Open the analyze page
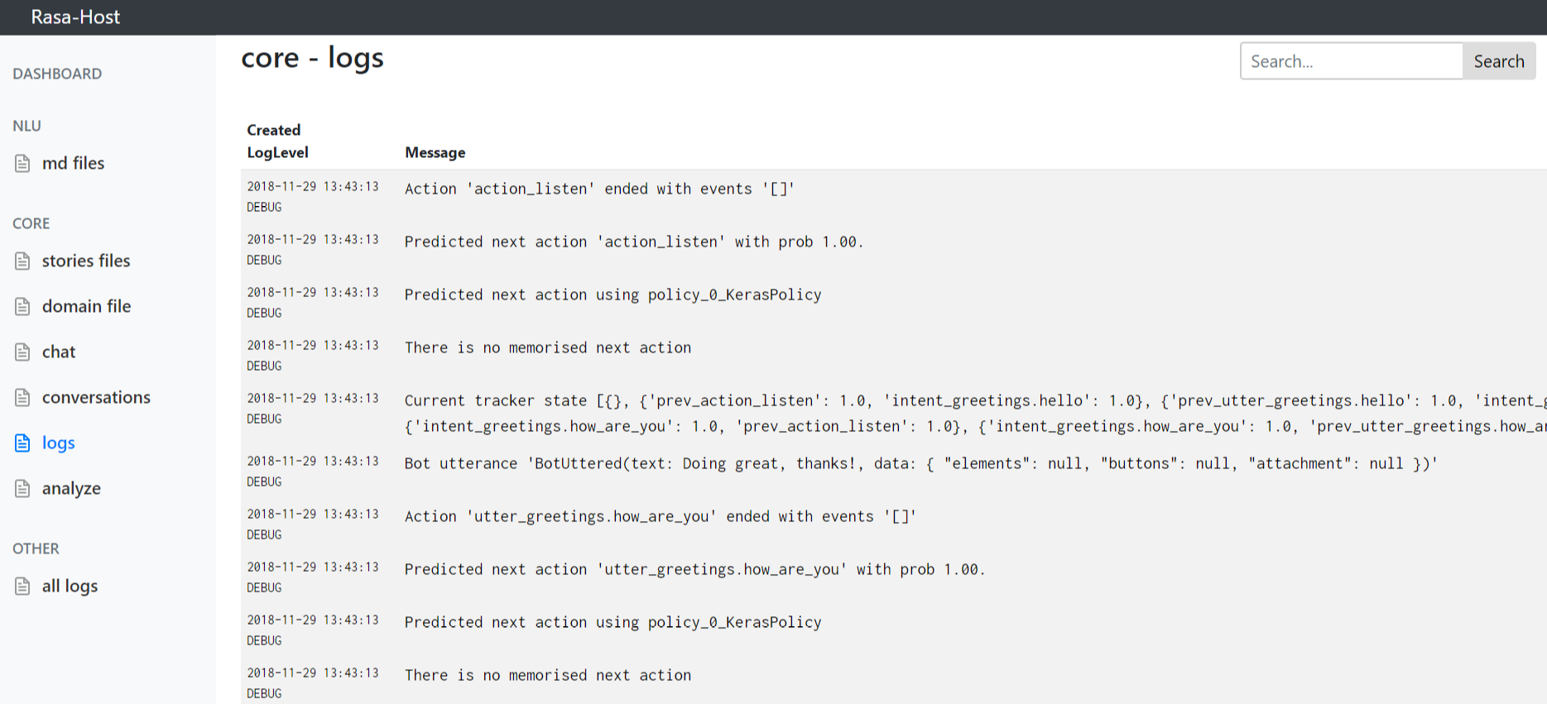This screenshot has height=704, width=1547. pos(71,488)
